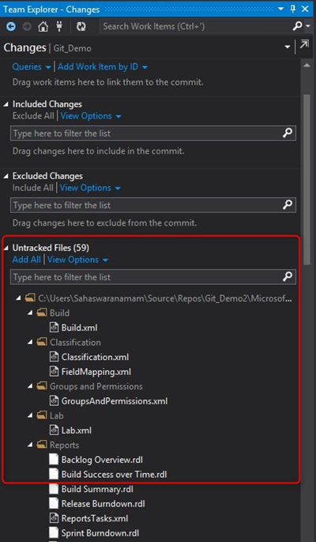This screenshot has height=542, width=316.
Task: Open Team Explorer Home icon
Action: pos(43,27)
